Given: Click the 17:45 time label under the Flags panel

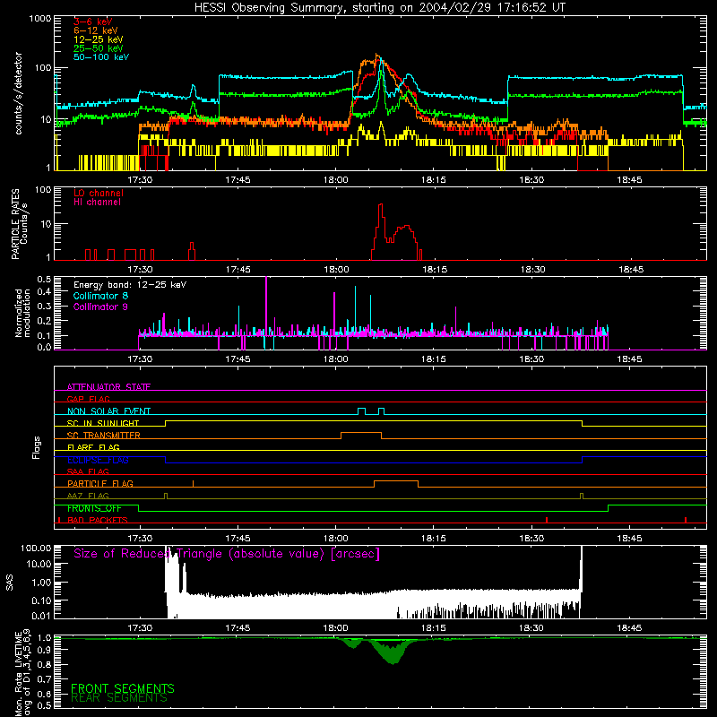Looking at the screenshot, I should coord(238,539).
